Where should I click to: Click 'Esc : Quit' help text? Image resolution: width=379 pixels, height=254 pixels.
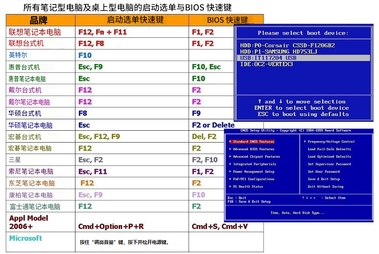click(237, 198)
